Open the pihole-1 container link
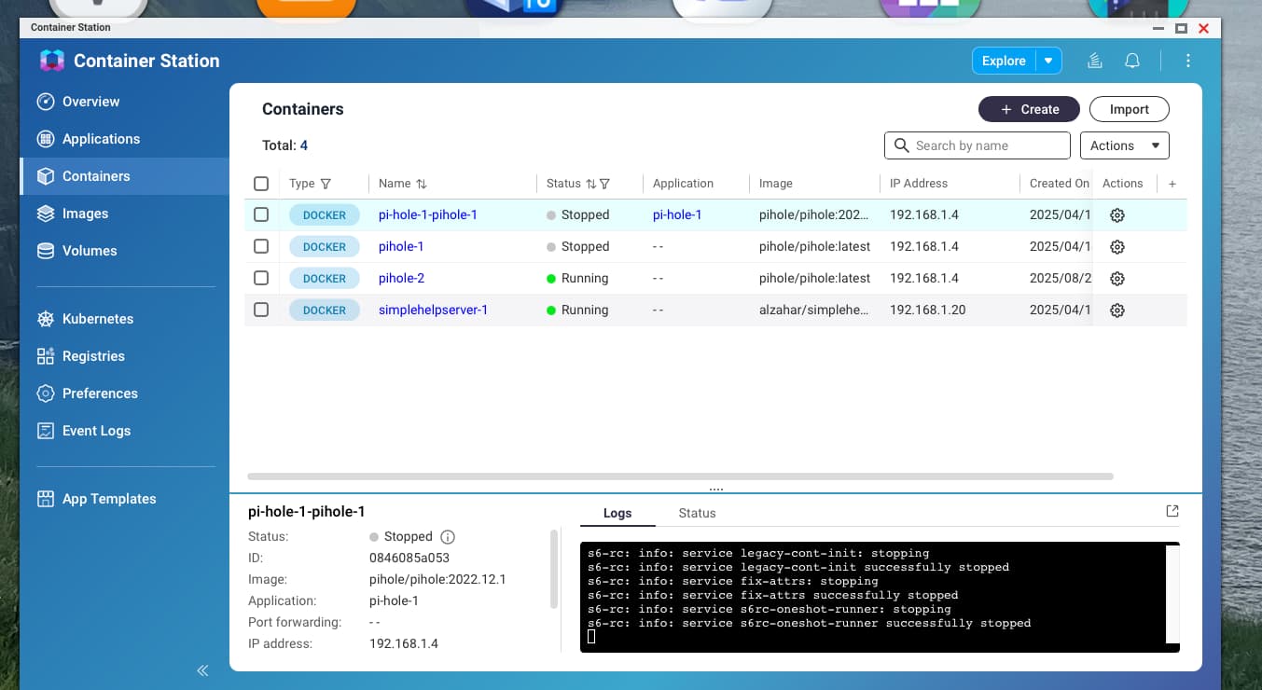 click(401, 246)
